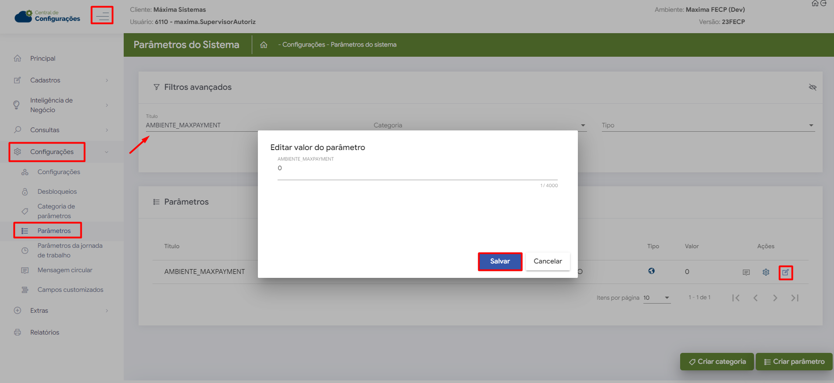Go to the last page arrow
Image resolution: width=834 pixels, height=383 pixels.
click(795, 298)
